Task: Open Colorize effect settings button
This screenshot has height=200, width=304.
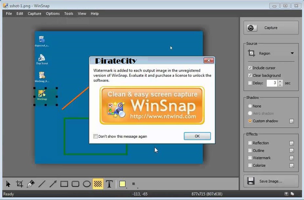Action: [x=291, y=165]
